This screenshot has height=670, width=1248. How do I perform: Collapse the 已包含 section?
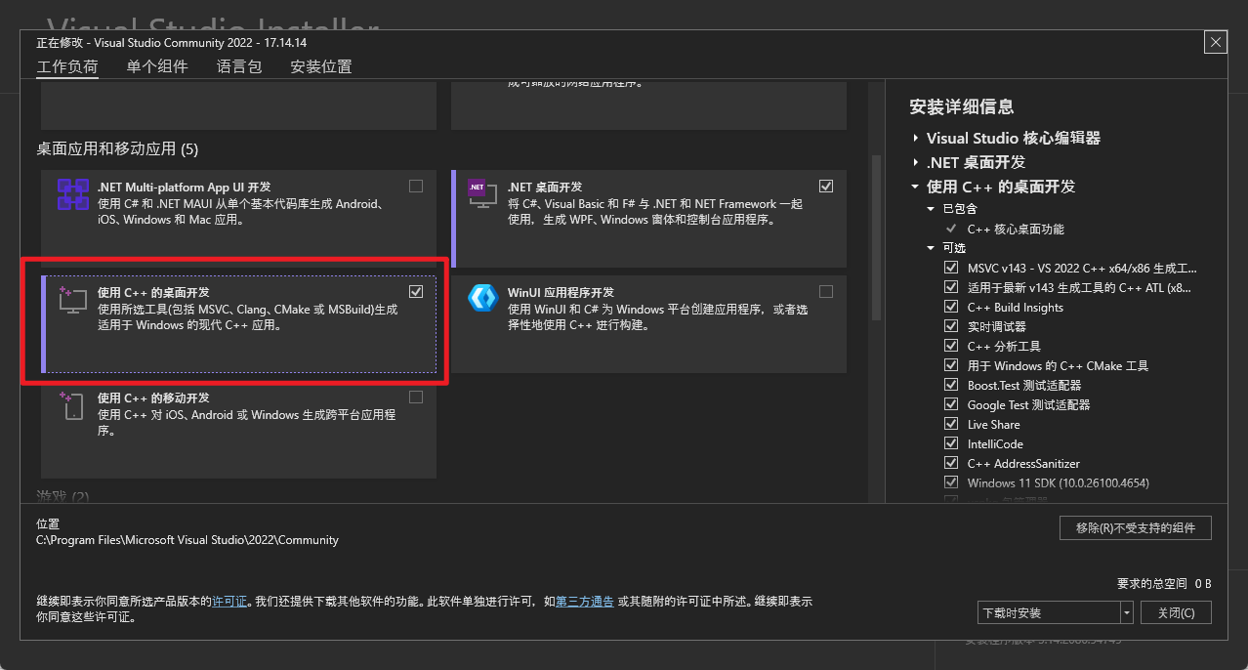931,209
